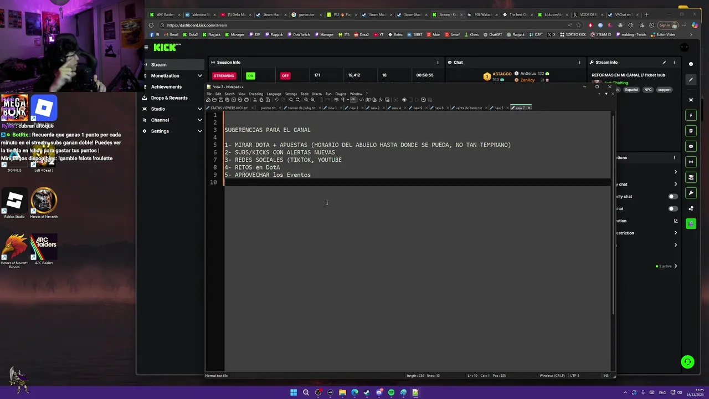Expand browser bookmarks overflow chevron
The width and height of the screenshot is (709, 399).
point(690,34)
